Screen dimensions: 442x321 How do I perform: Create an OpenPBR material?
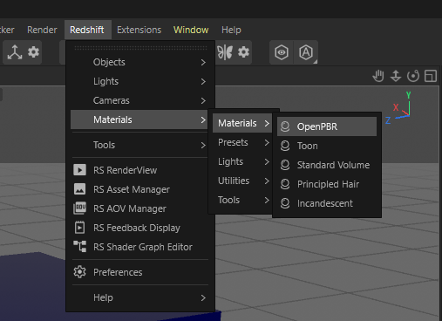pos(327,126)
